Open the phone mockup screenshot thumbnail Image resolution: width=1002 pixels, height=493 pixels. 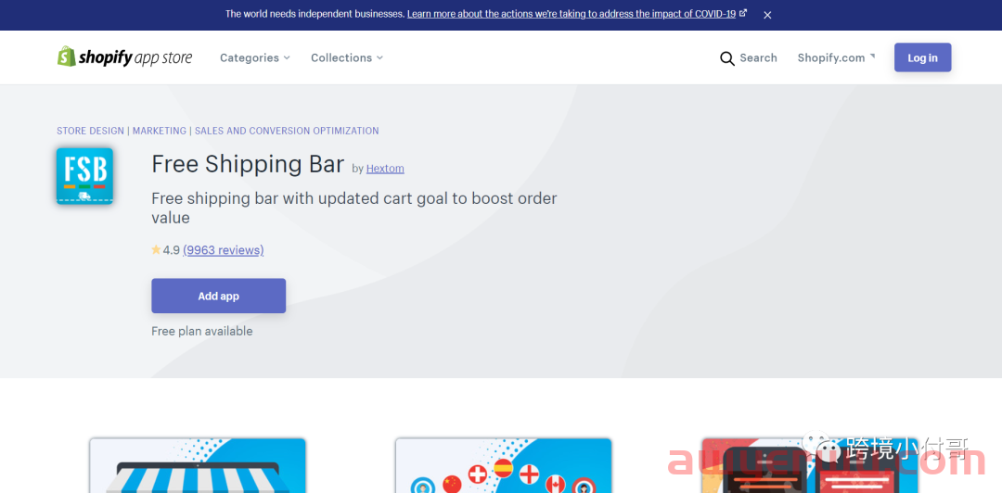[810, 465]
